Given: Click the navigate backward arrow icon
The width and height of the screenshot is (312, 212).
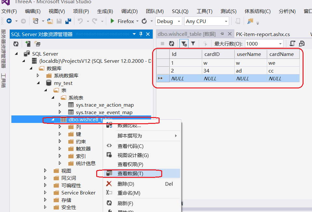Looking at the screenshot, I should coord(9,21).
